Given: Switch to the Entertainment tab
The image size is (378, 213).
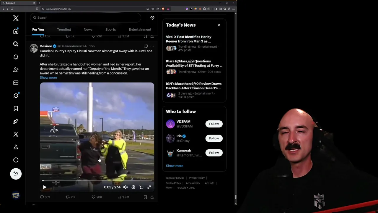Looking at the screenshot, I should [140, 30].
